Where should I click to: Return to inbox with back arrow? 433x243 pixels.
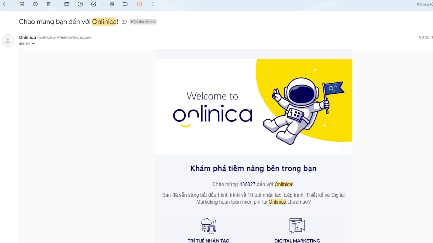(4, 4)
